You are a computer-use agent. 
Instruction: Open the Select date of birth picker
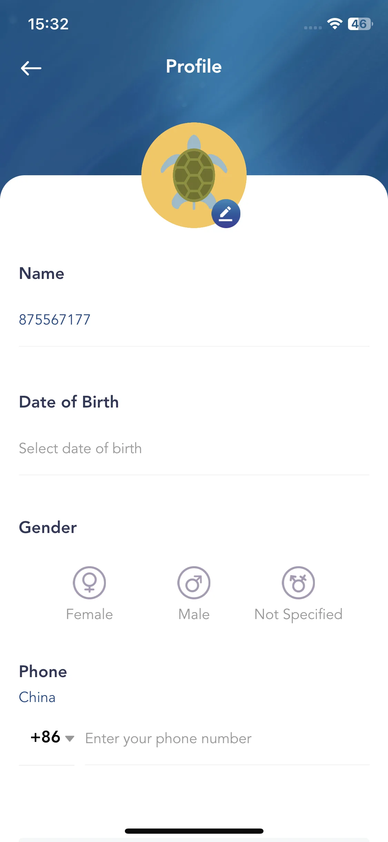[194, 448]
